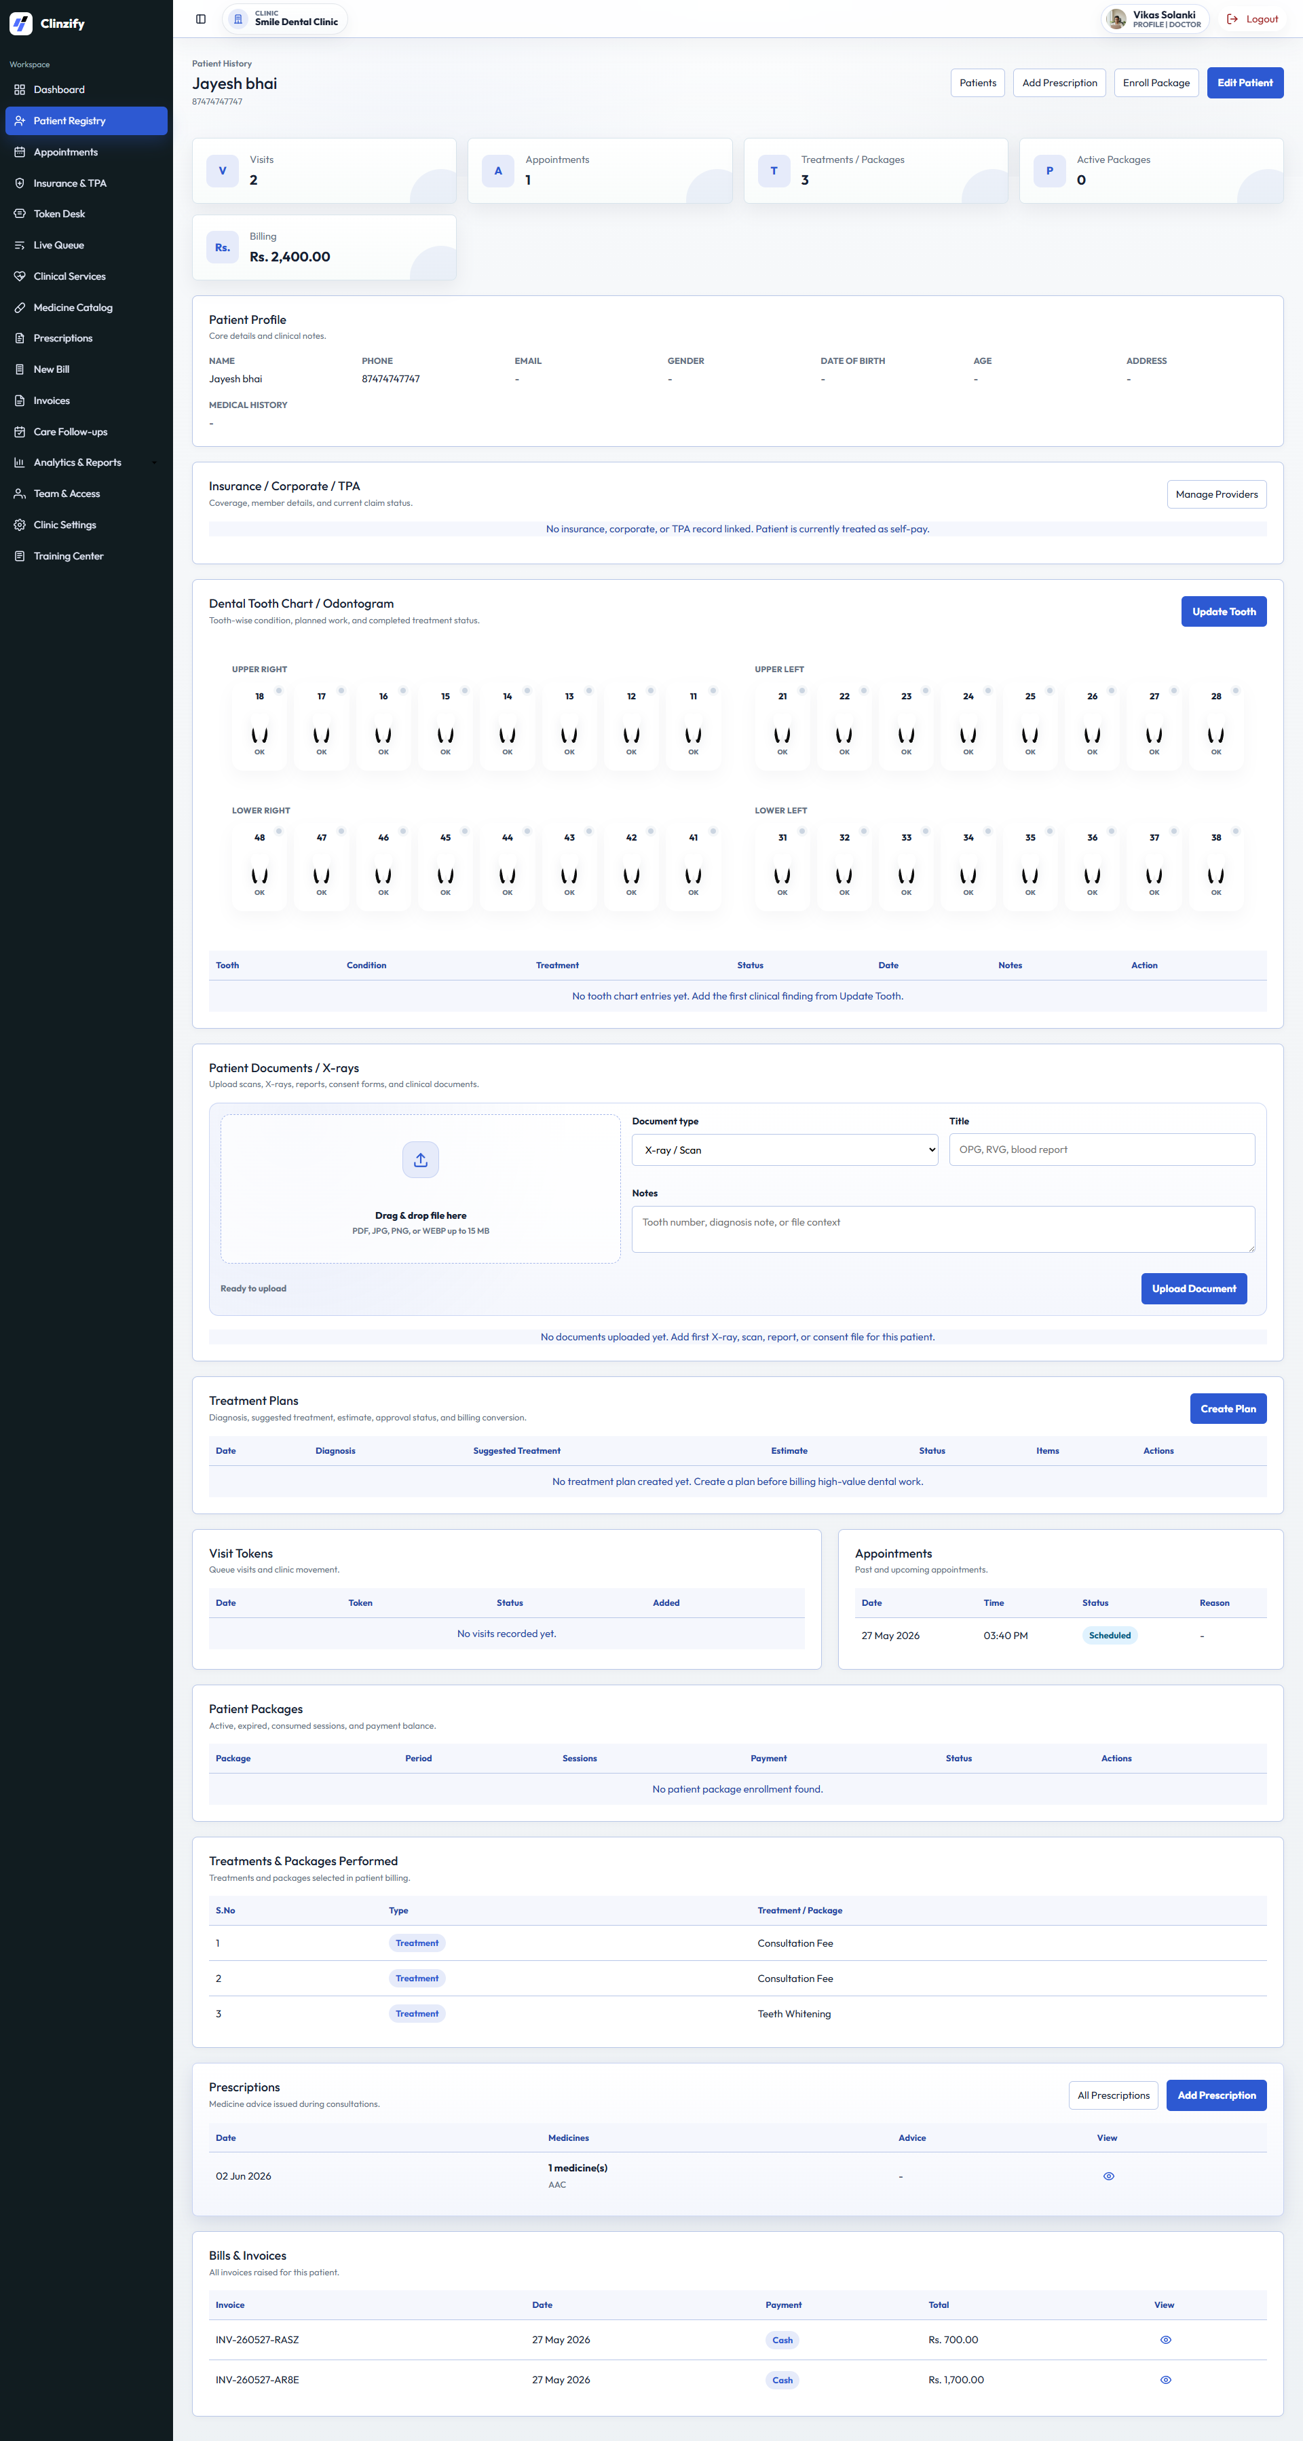Click the Token Desk ticket icon
Viewport: 1303px width, 2441px height.
pos(20,214)
